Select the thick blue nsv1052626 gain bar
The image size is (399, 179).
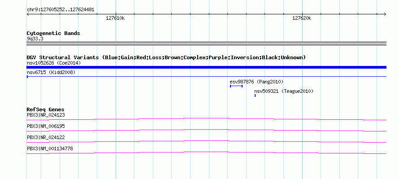point(206,67)
